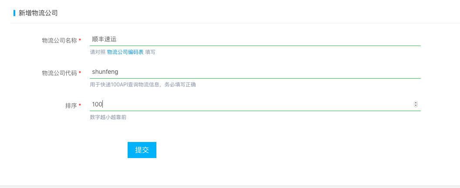Click the 物流公司代码 field label
Viewport: 460px width, 188px height.
tap(60, 73)
